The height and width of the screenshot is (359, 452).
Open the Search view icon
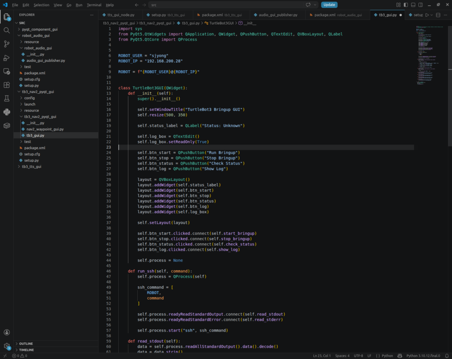(x=7, y=31)
